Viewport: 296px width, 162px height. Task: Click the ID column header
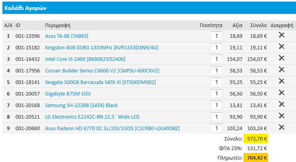tap(18, 25)
